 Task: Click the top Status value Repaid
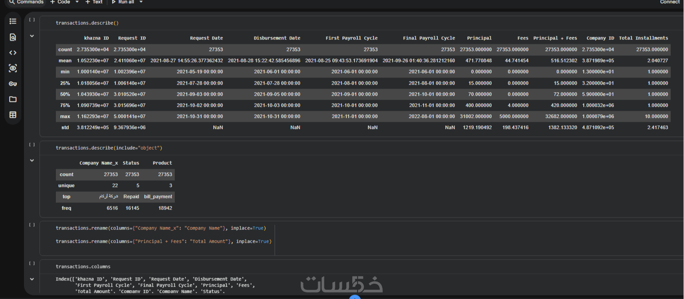pos(131,197)
